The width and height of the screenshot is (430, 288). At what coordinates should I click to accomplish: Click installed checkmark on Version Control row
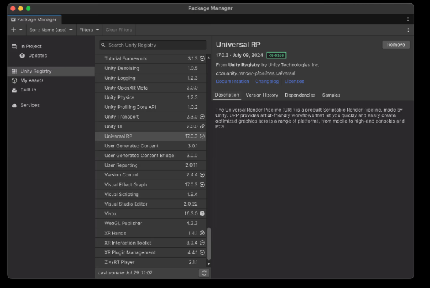click(x=202, y=174)
